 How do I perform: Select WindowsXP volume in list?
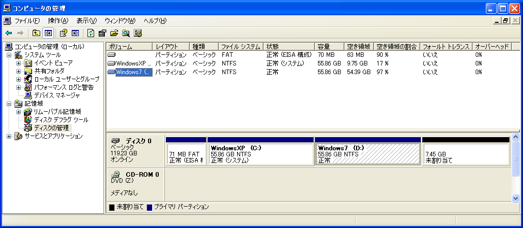click(134, 63)
